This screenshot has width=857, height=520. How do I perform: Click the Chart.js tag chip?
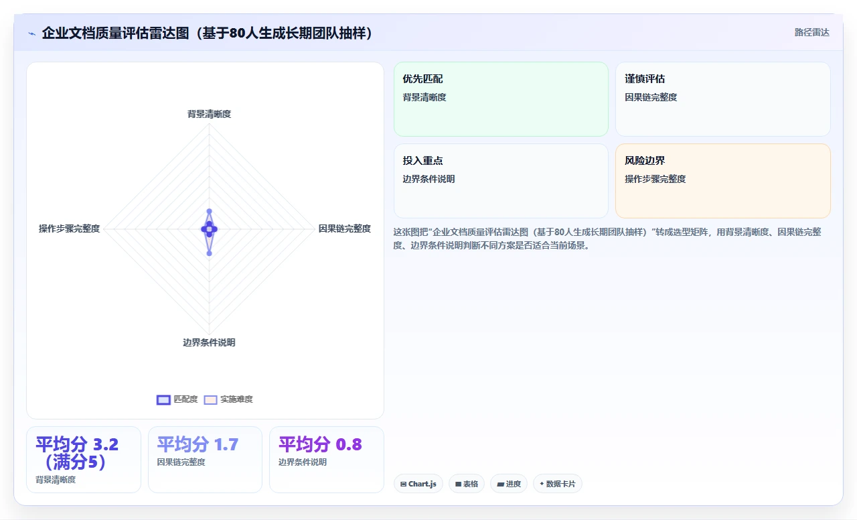[418, 484]
